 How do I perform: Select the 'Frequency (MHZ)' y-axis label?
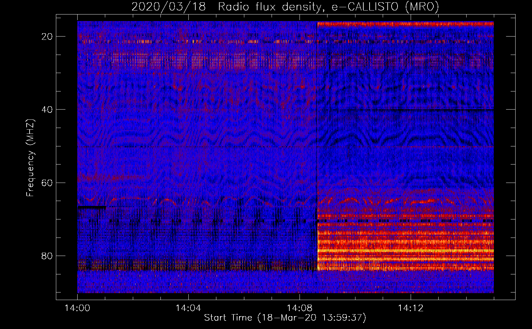click(30, 158)
